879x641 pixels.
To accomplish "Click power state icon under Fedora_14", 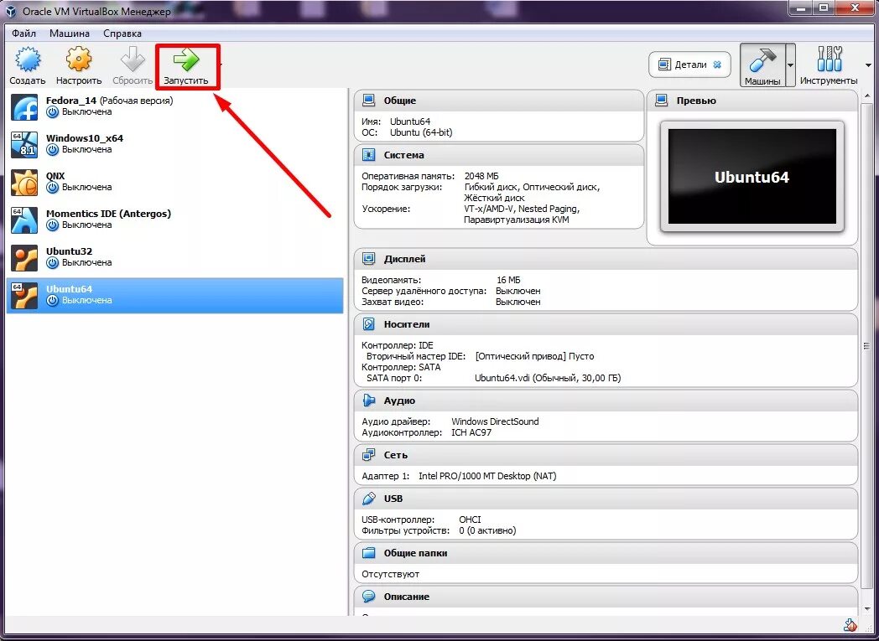I will (53, 112).
